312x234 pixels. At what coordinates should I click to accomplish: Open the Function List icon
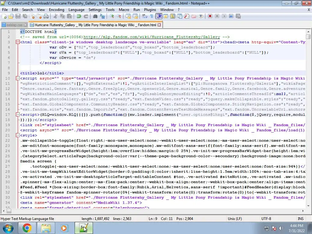point(187,16)
